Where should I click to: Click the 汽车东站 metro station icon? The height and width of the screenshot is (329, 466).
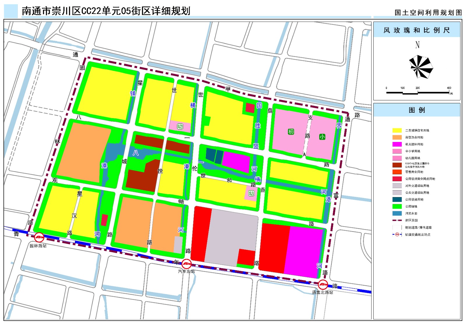pos(187,264)
